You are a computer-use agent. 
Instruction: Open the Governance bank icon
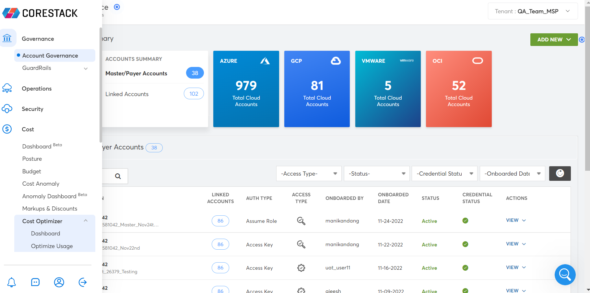point(7,38)
